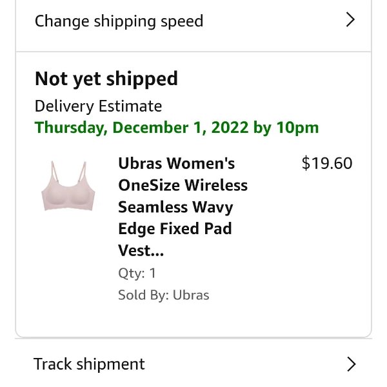
Task: Open the Track shipment option
Action: (x=193, y=364)
